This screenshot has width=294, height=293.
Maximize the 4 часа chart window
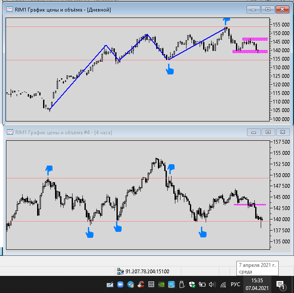click(268, 132)
